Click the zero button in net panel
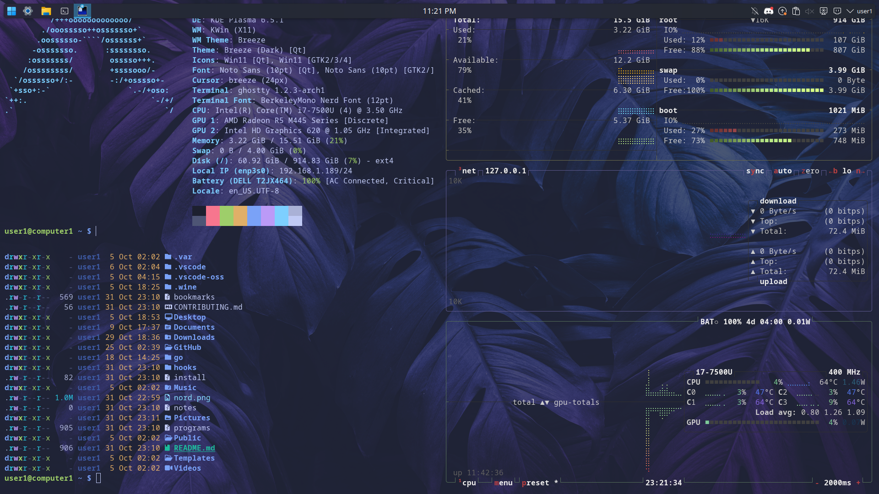Viewport: 879px width, 494px height. [x=810, y=171]
